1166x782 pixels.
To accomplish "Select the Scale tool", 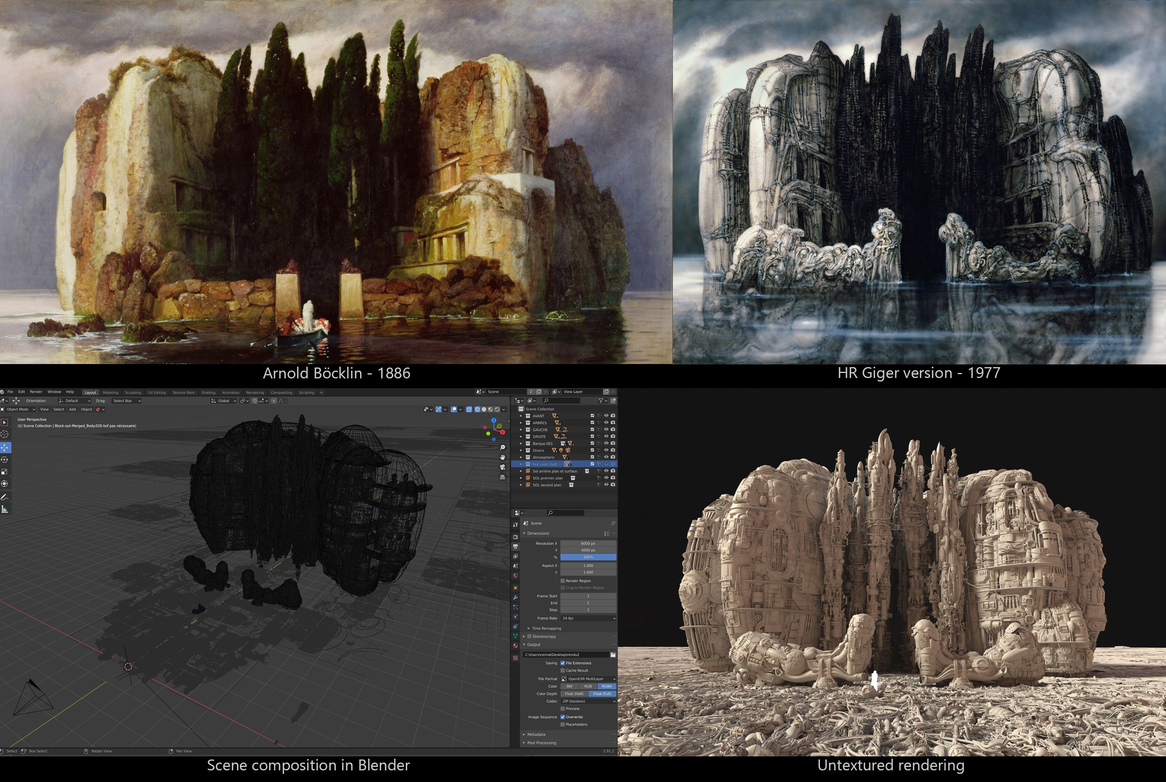I will [5, 471].
